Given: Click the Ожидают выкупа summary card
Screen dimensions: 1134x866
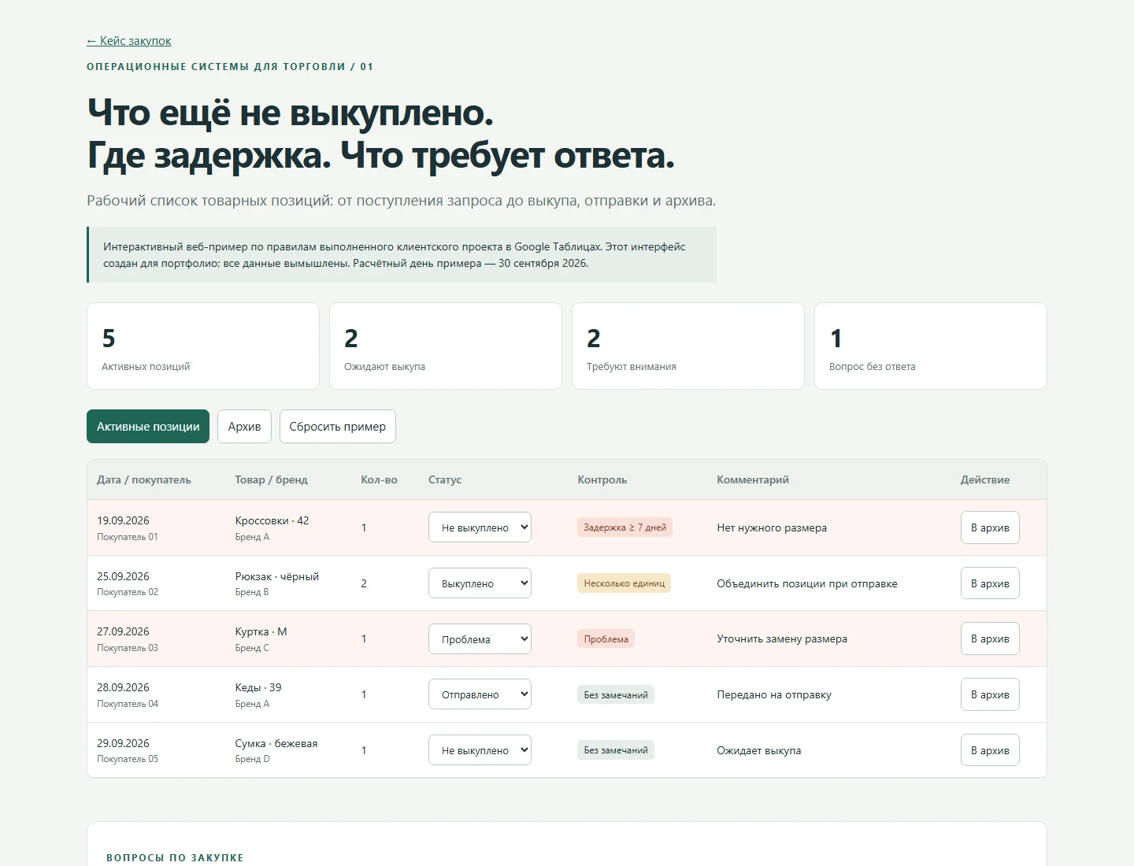Looking at the screenshot, I should (x=446, y=346).
